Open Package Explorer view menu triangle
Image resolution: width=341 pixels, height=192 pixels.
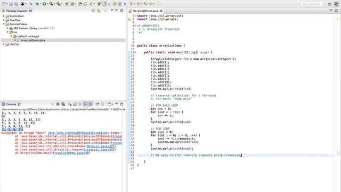coord(112,10)
